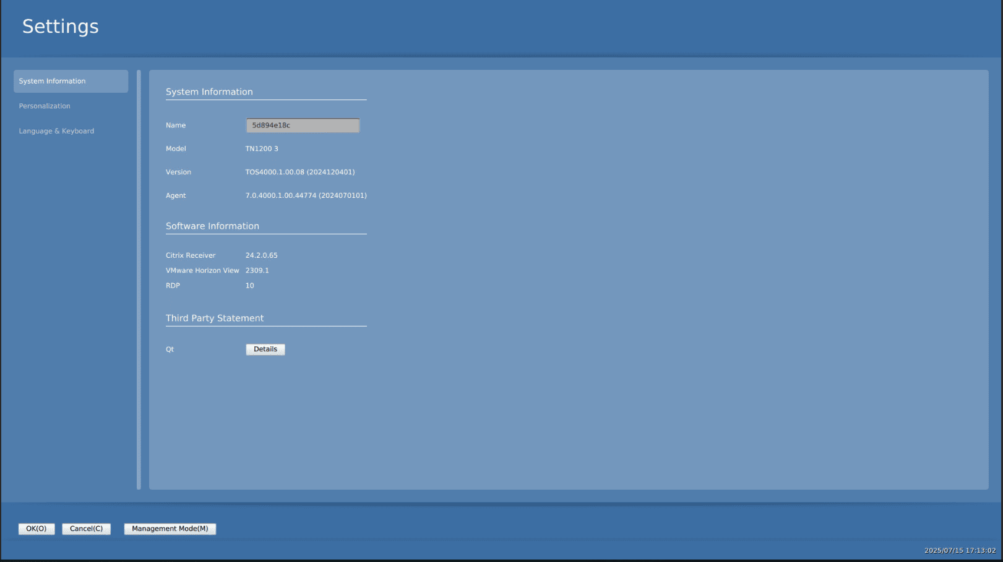The width and height of the screenshot is (1003, 562).
Task: Confirm settings with OK(O) button
Action: click(x=37, y=529)
